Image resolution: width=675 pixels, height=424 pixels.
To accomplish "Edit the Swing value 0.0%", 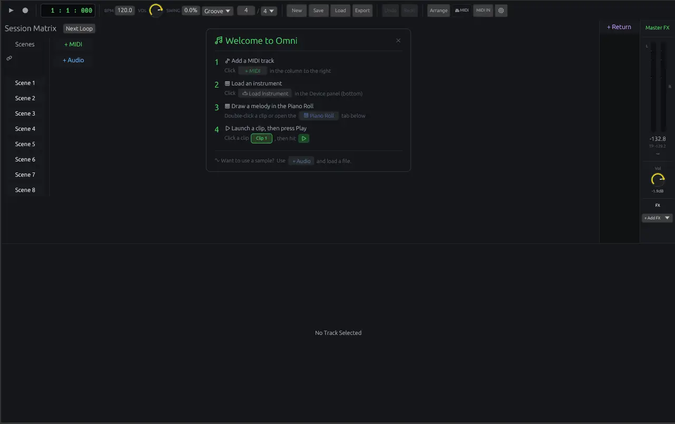I will tap(191, 10).
